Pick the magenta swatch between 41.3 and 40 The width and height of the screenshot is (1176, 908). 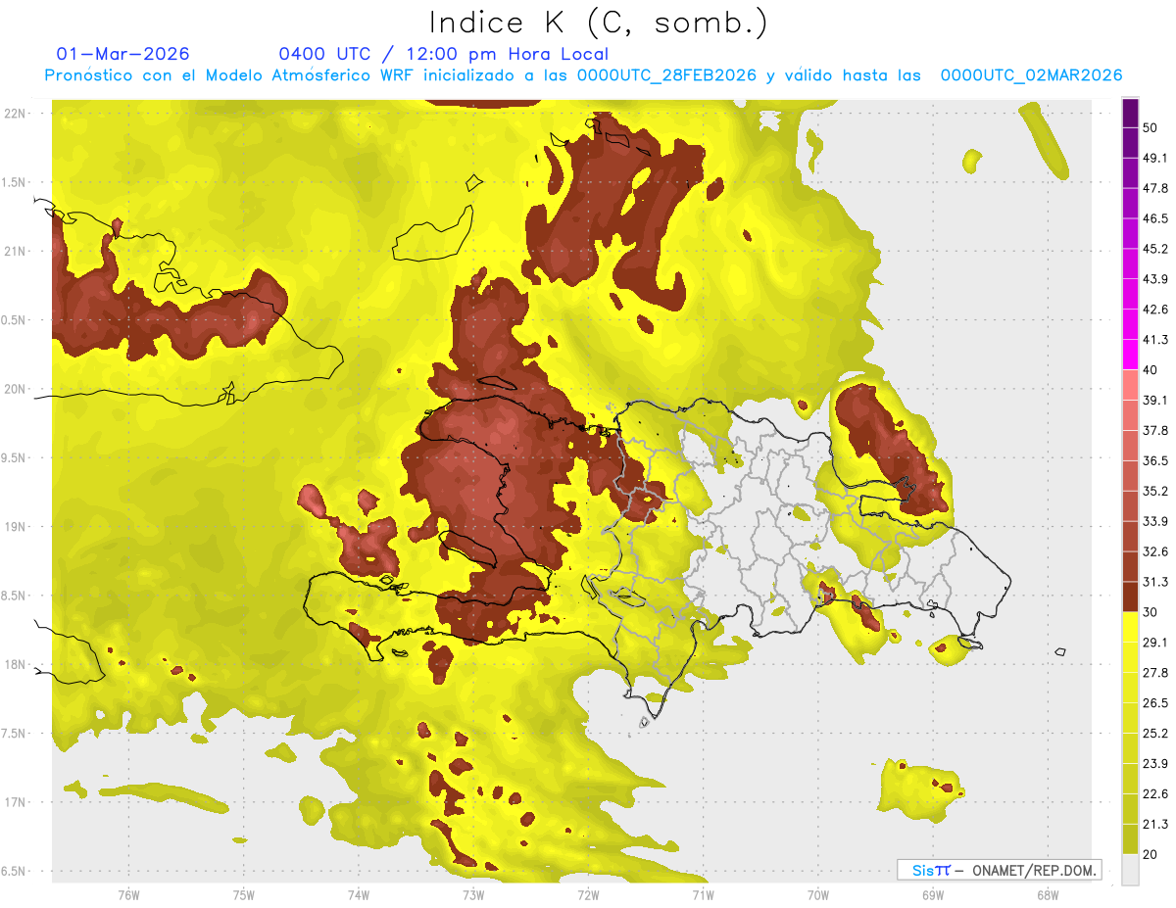[x=1131, y=355]
